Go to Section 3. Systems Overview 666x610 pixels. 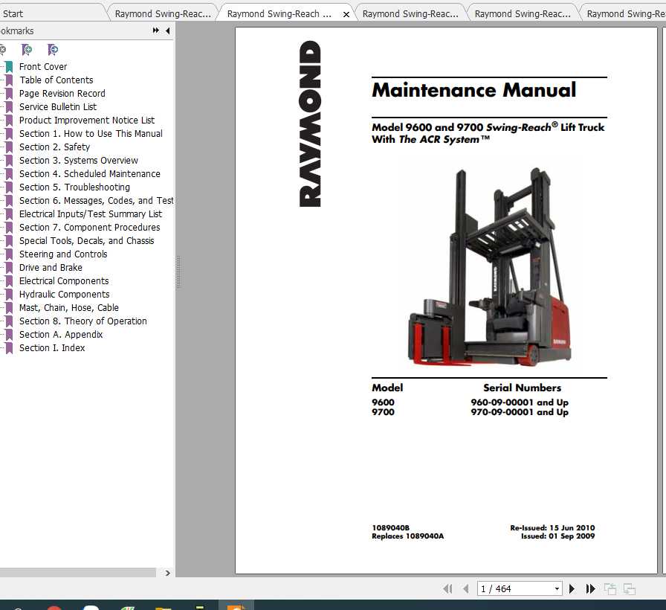[79, 160]
